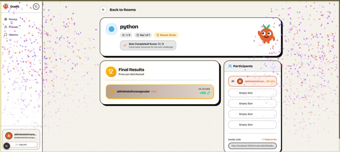
Task: Click the Final Results trophy icon
Action: point(111,72)
